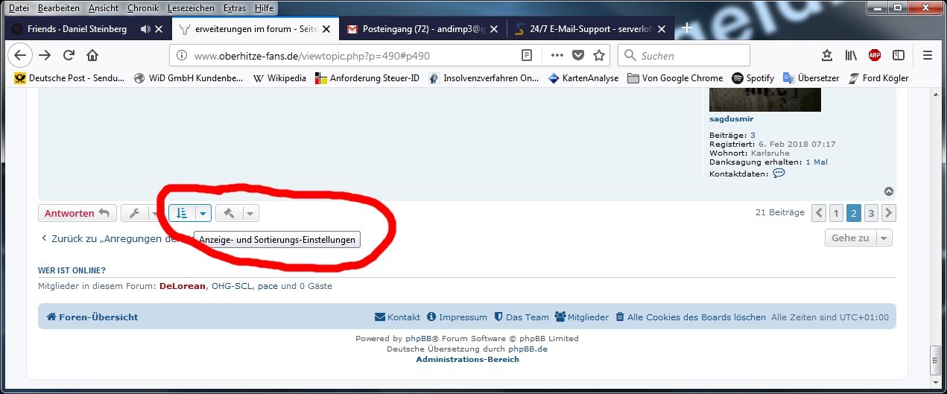Go to previous page of posts
Image resolution: width=947 pixels, height=394 pixels.
819,213
